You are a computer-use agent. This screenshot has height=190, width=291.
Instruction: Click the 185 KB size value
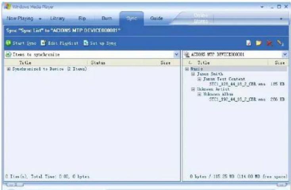point(278,84)
